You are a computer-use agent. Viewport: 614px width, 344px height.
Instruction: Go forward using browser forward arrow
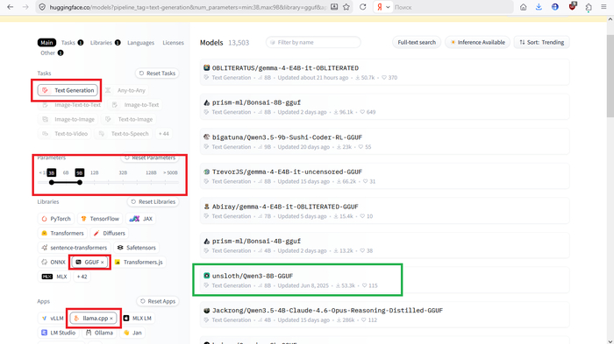coord(25,7)
